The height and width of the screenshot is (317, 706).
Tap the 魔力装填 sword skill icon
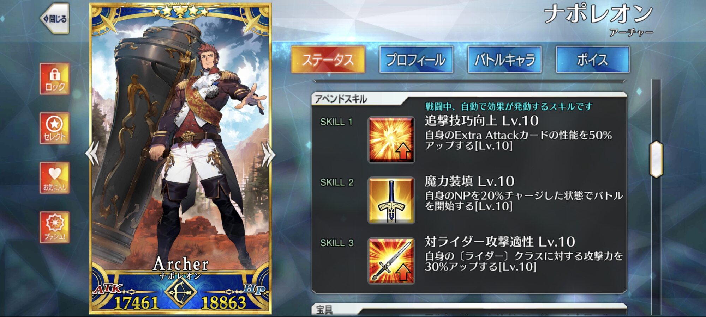point(391,200)
